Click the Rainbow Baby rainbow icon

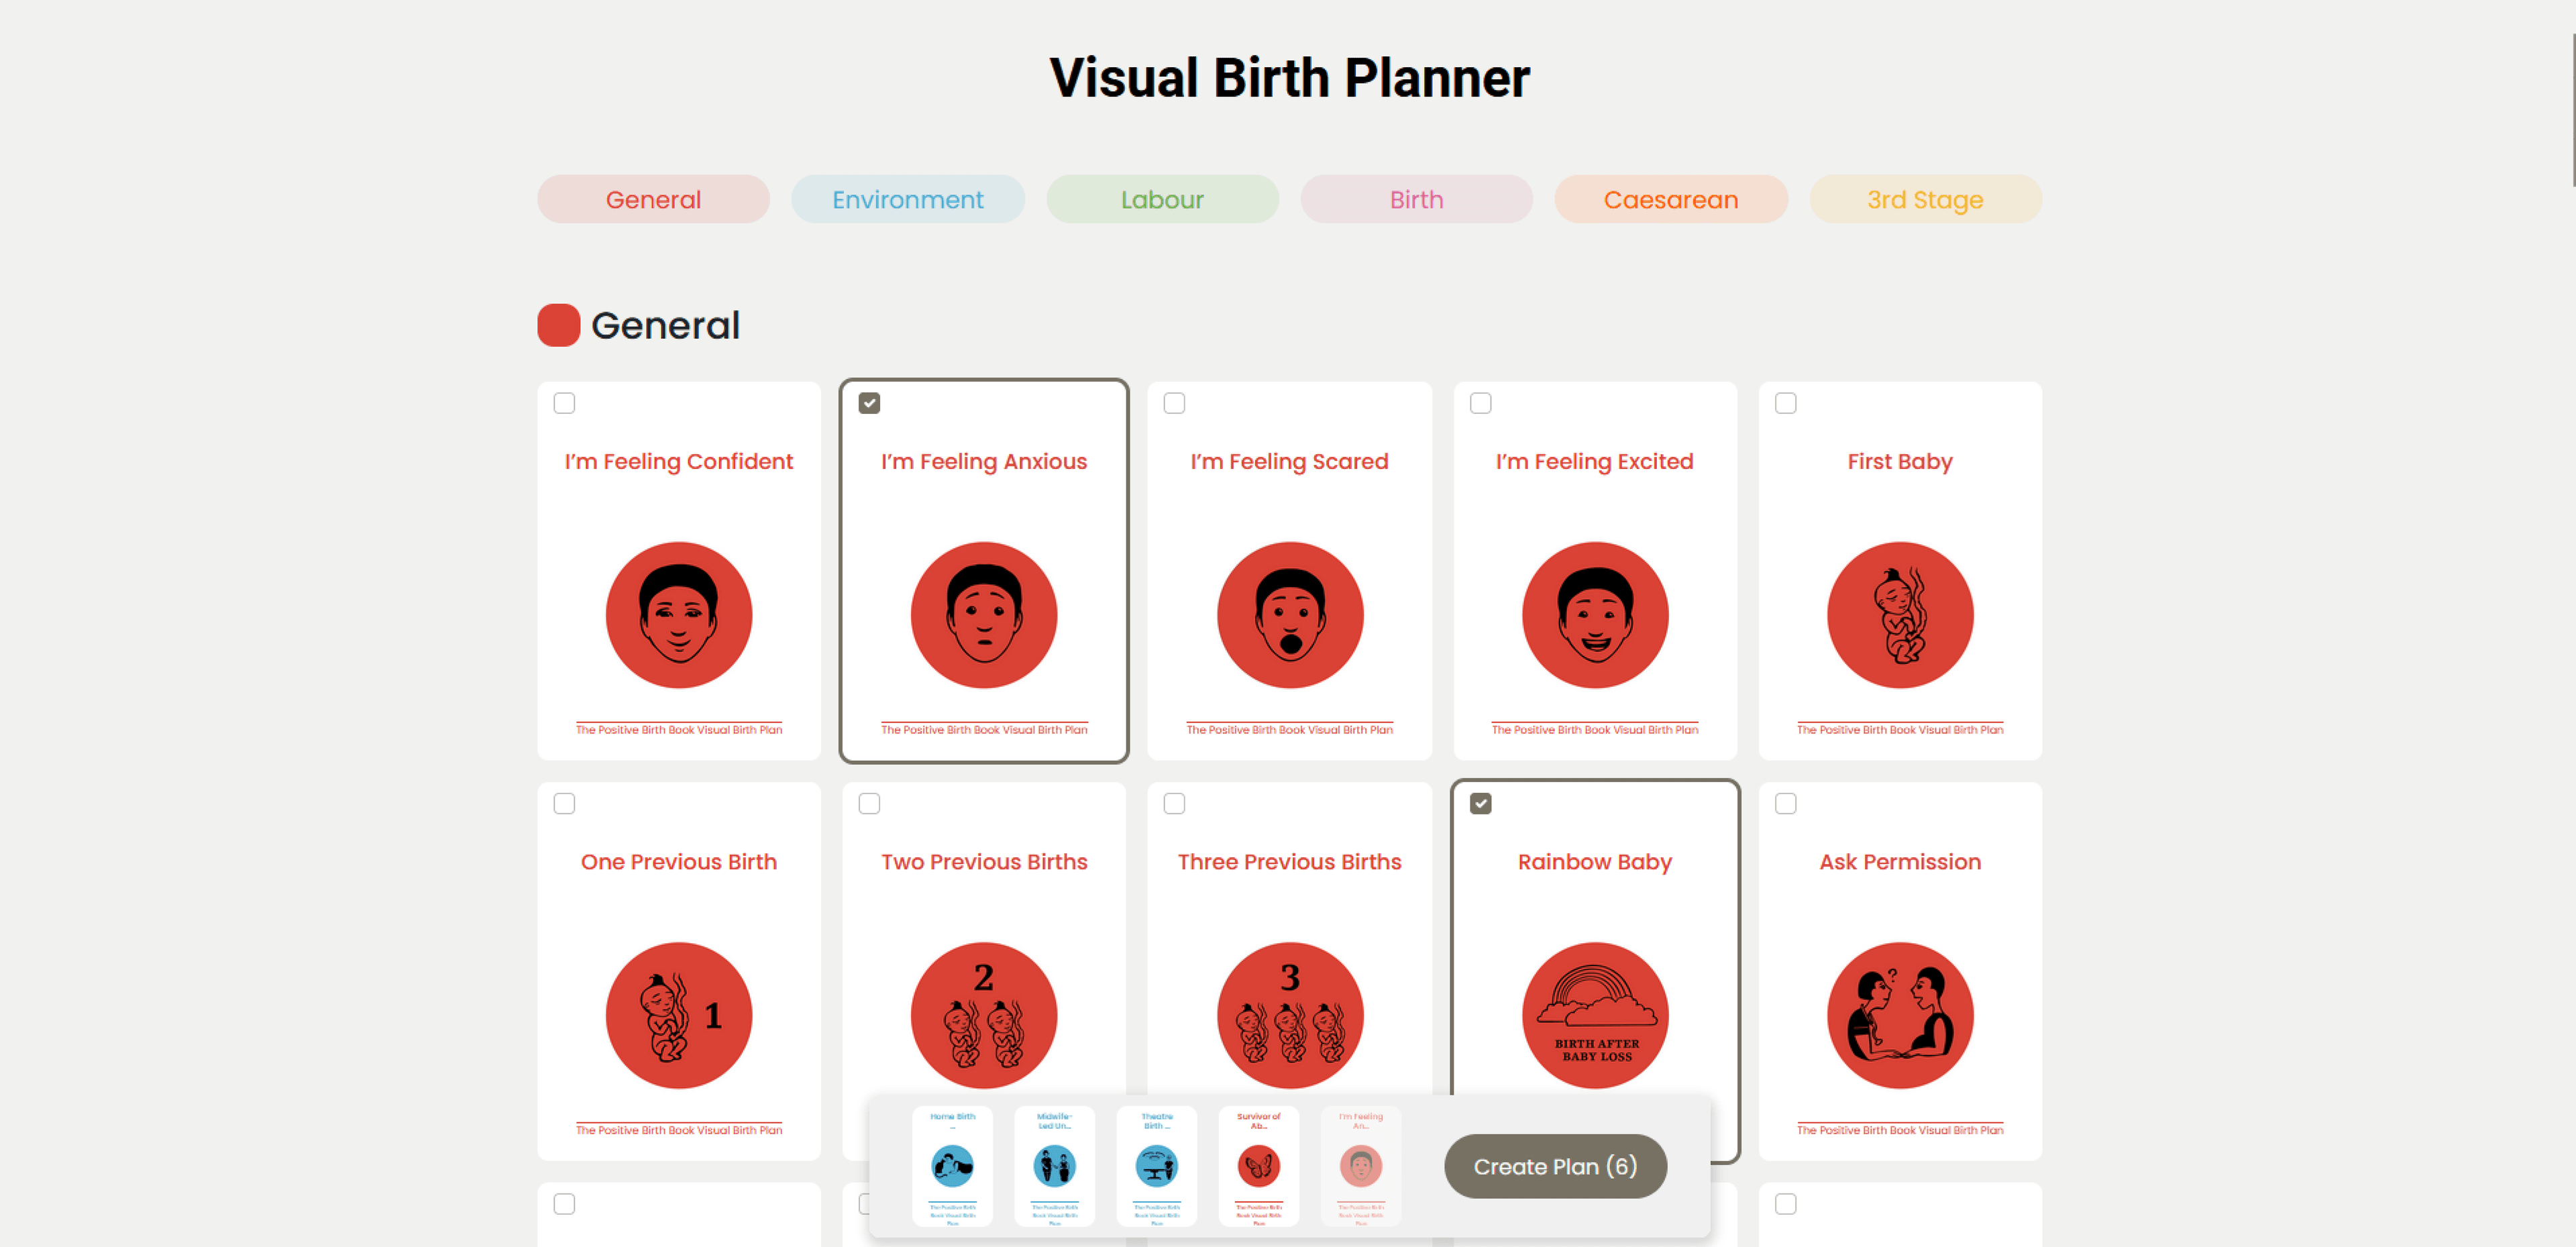(x=1594, y=1015)
